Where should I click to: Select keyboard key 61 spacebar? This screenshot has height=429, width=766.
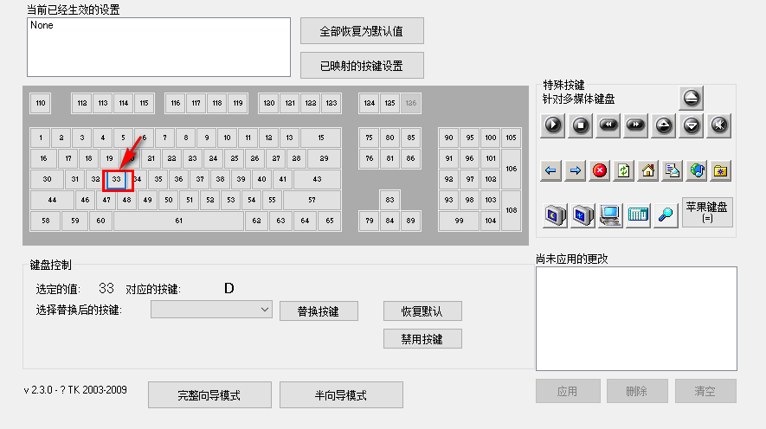pos(179,221)
